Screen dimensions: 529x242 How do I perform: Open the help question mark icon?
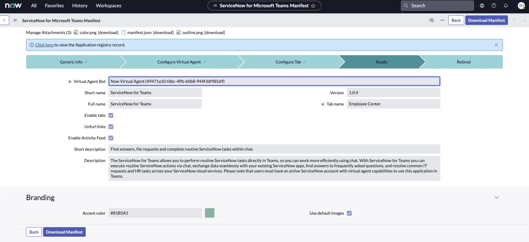point(494,6)
